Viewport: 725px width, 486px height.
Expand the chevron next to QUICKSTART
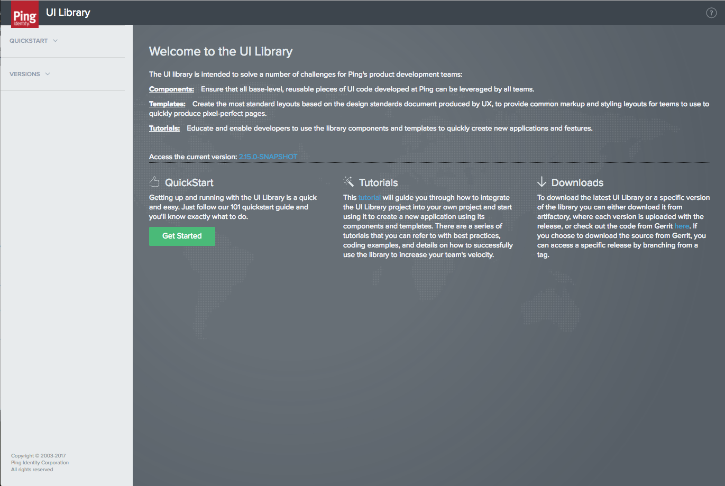(x=55, y=41)
